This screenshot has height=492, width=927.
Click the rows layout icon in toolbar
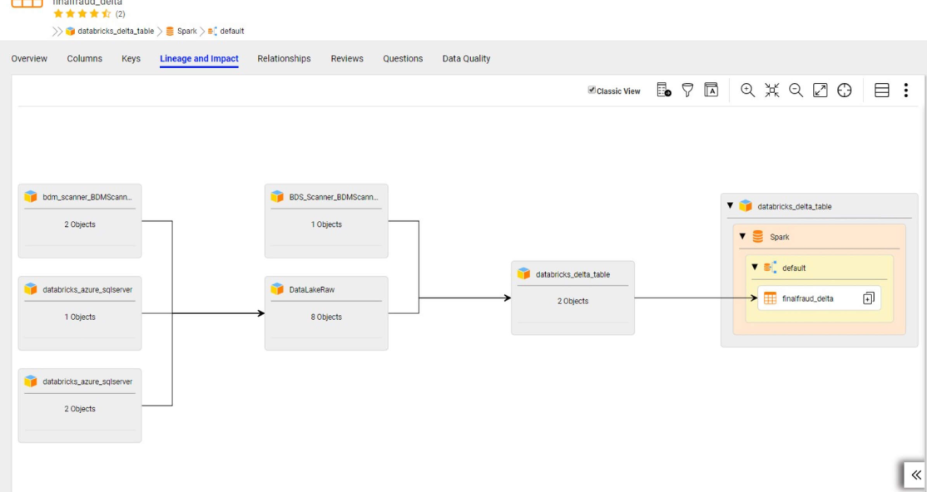point(882,91)
